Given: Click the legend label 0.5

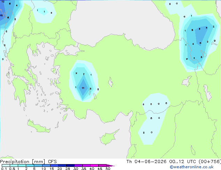Looking at the screenshot, I should pos(12,169).
